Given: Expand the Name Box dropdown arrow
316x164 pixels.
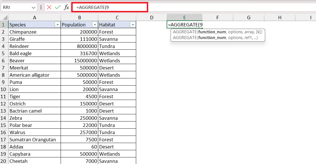Looking at the screenshot, I should click(x=33, y=7).
